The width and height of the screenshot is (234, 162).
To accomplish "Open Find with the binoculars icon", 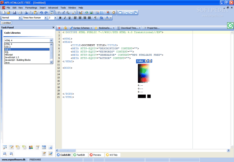I will (x=59, y=13).
